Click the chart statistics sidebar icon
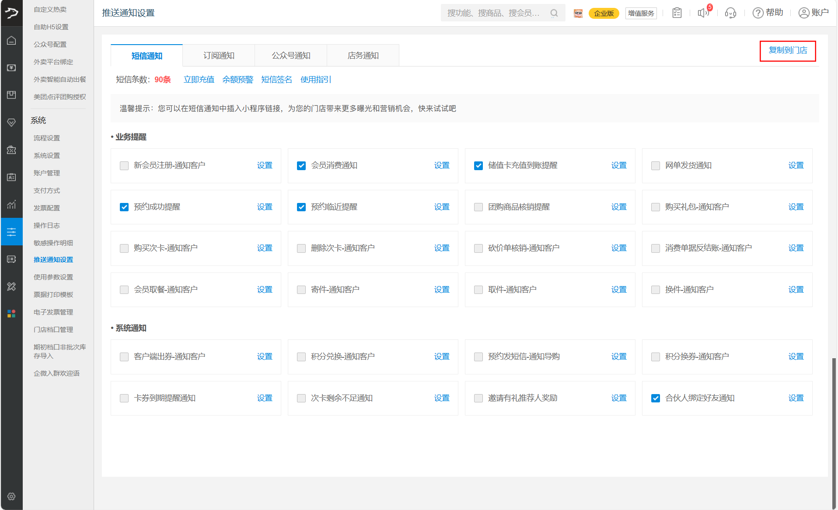838x510 pixels. [x=11, y=204]
